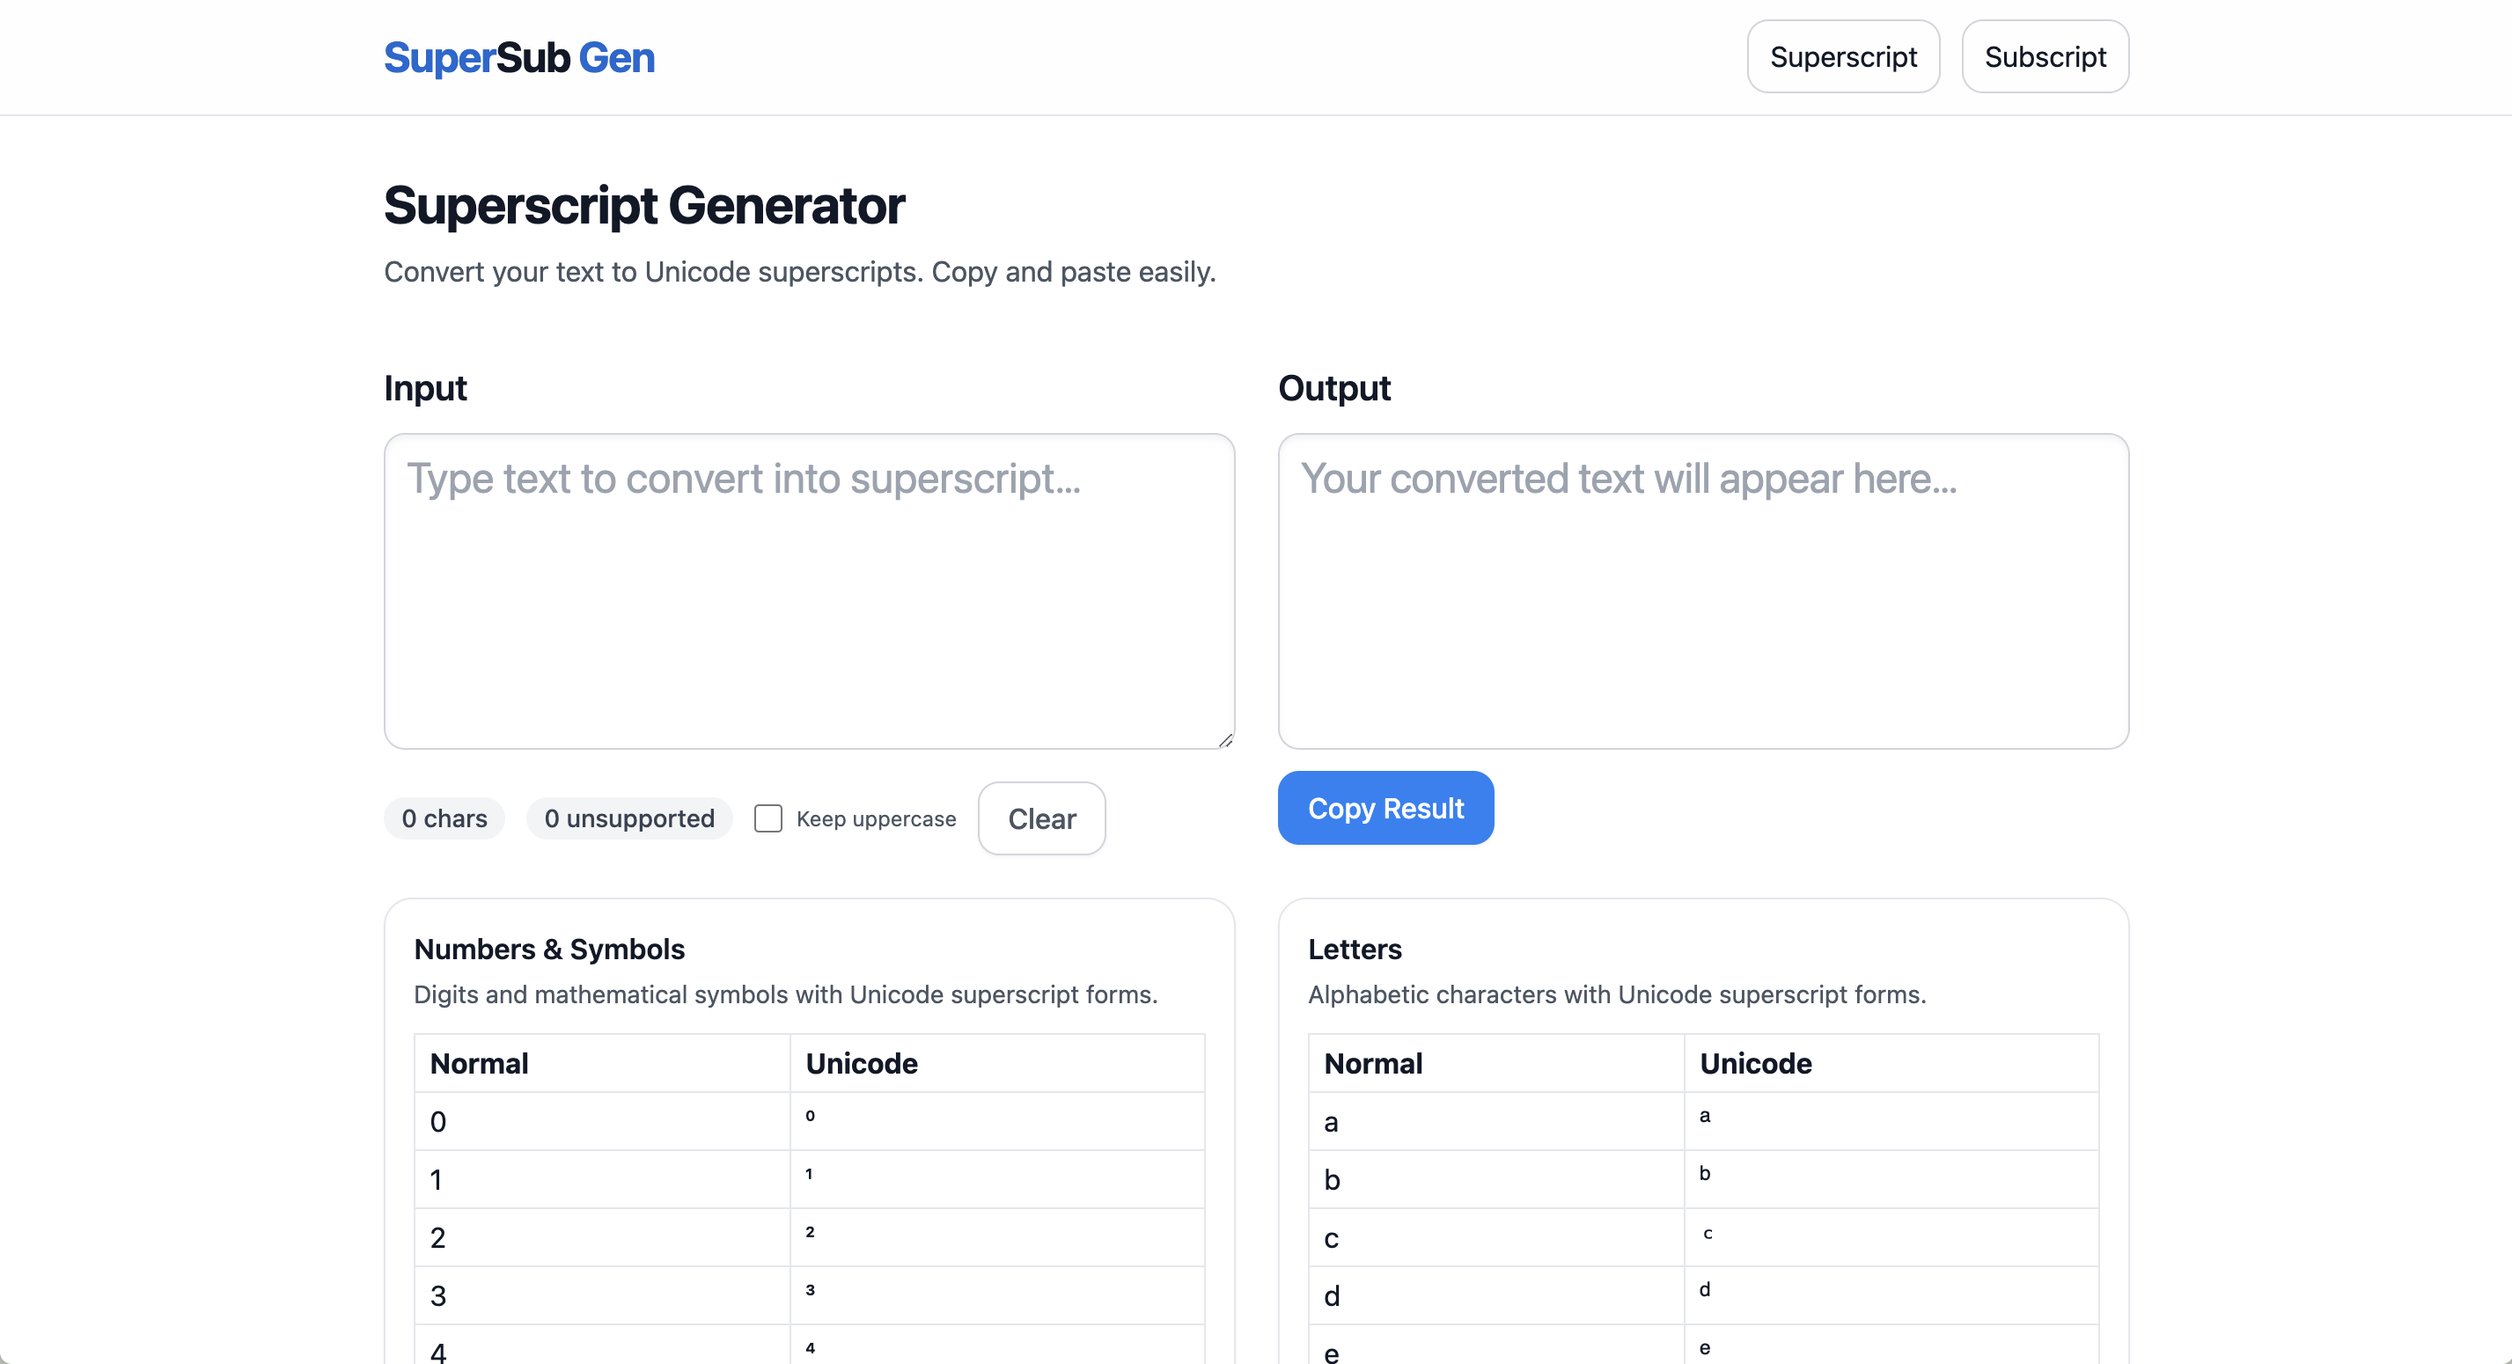Focus the Input text area

tap(808, 590)
